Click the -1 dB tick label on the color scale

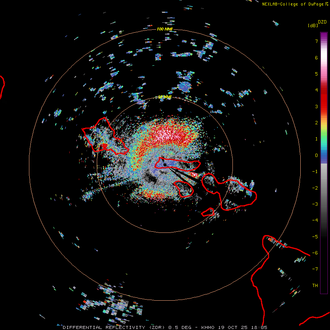click(315, 172)
